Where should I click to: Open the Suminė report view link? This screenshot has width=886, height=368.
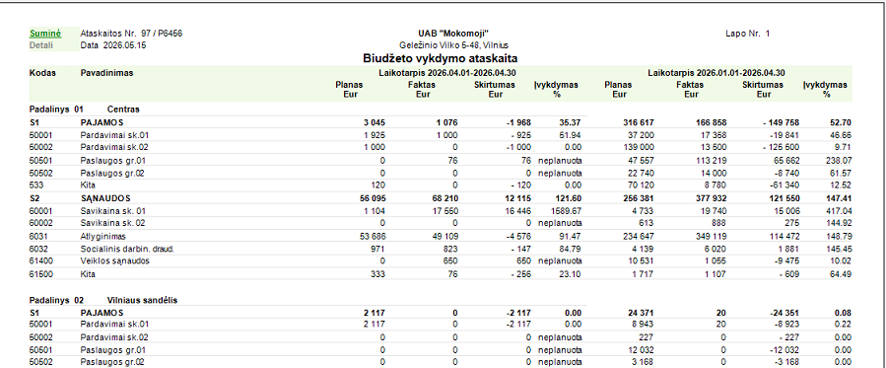pos(44,34)
